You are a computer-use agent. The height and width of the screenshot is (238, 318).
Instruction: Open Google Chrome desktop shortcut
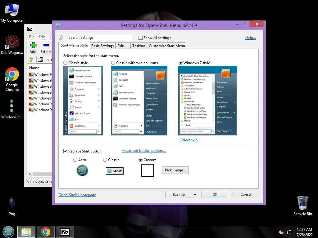tap(12, 79)
